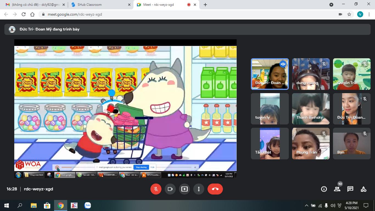The image size is (375, 211).
Task: Select Quyên Trần's video tile
Action: click(352, 74)
